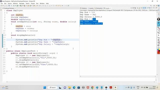The width and height of the screenshot is (160, 90).
Task: Open Google Chrome from the taskbar
Action: 92,87
